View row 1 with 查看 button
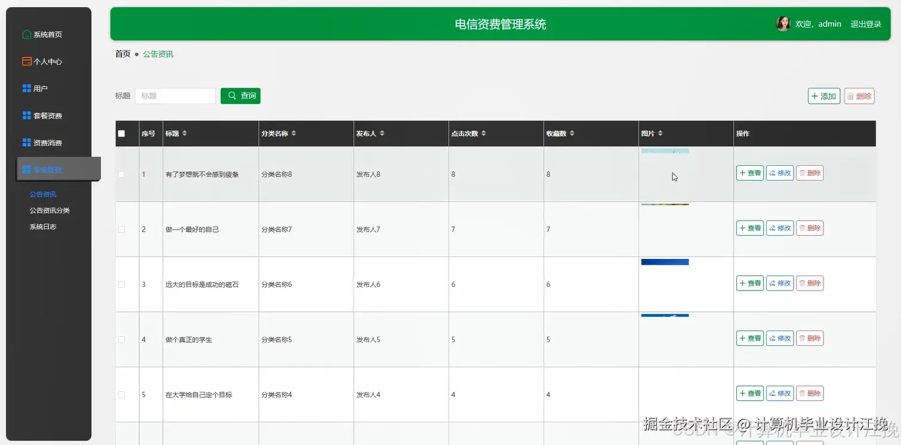Image resolution: width=901 pixels, height=445 pixels. 750,173
